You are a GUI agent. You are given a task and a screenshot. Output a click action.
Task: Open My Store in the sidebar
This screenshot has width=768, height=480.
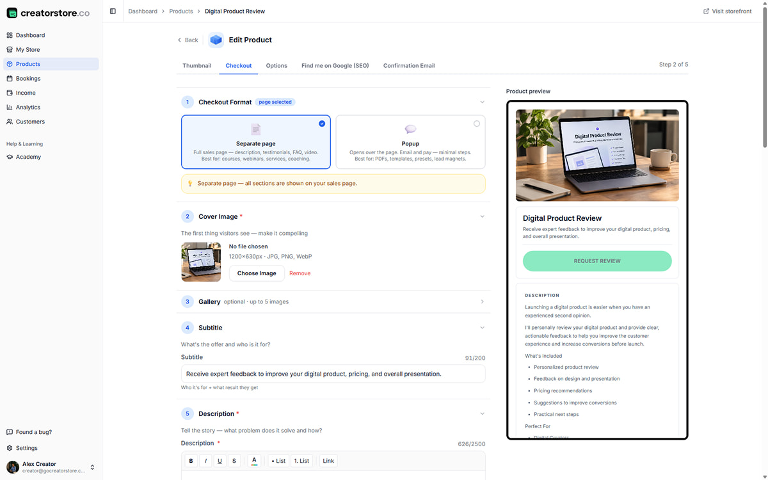51,49
